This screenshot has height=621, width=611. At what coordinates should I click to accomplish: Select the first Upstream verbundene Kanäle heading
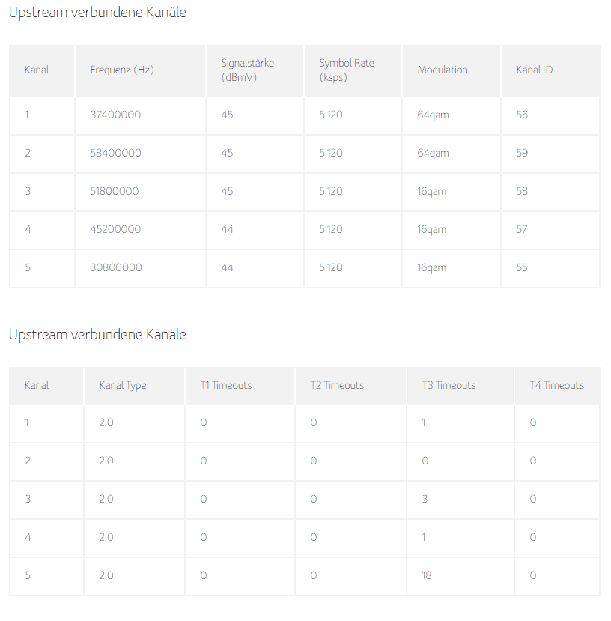point(97,13)
